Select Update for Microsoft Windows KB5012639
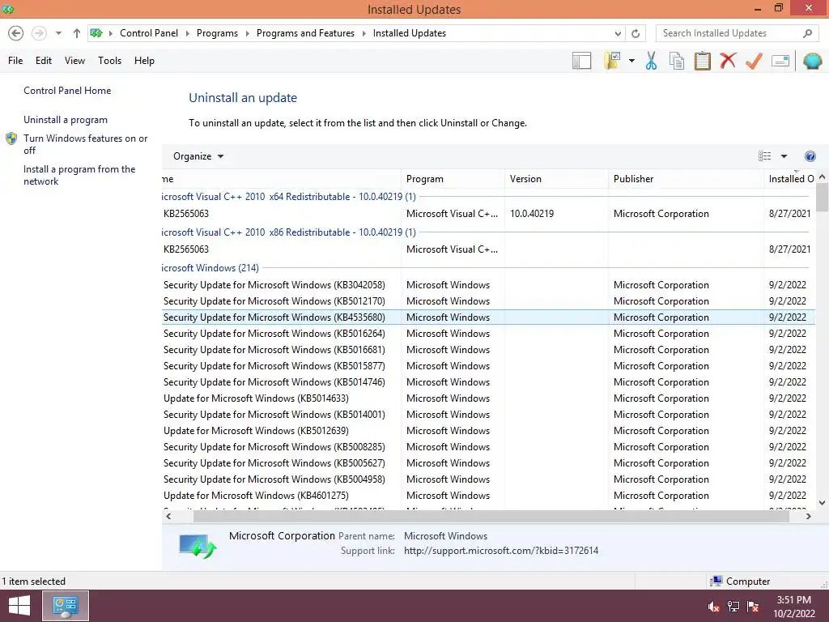The image size is (829, 622). tap(488, 431)
